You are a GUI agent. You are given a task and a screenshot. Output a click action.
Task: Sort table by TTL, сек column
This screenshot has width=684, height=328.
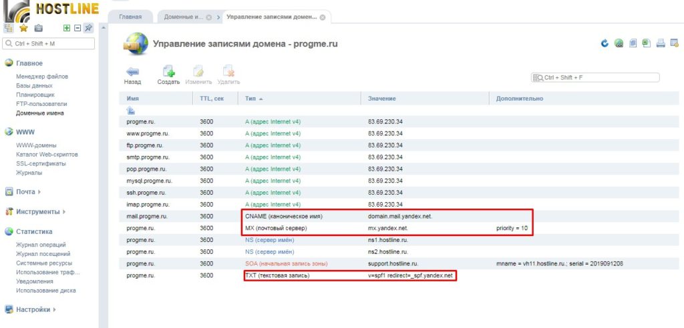(x=215, y=99)
